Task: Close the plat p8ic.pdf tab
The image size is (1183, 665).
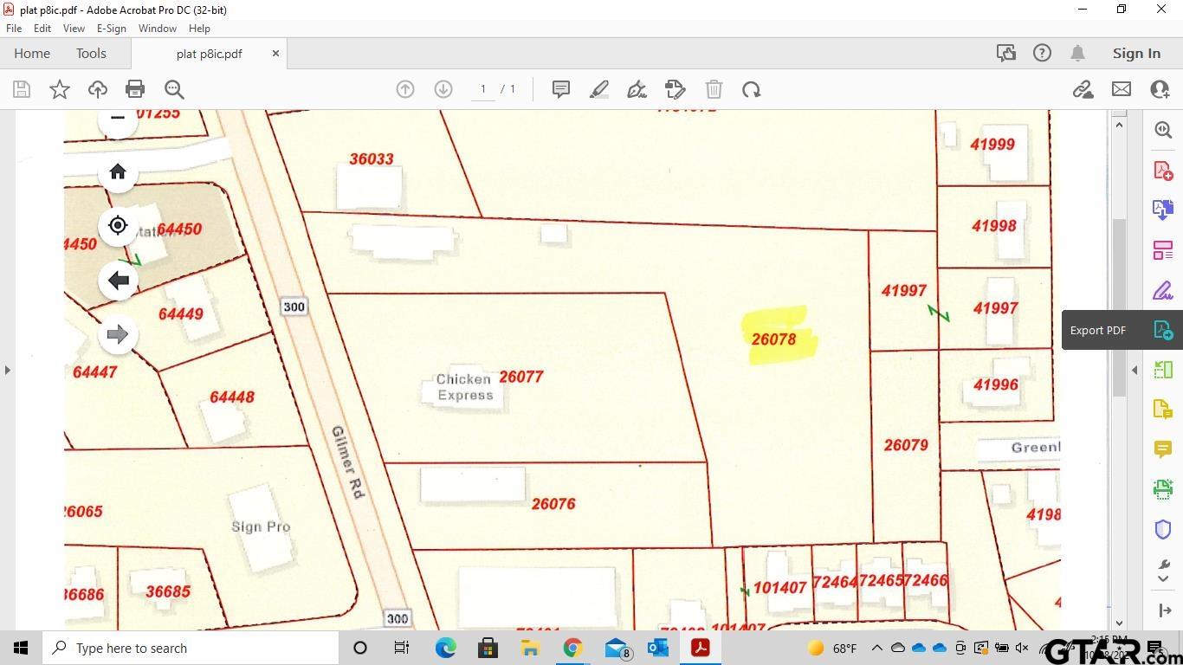Action: click(x=275, y=53)
